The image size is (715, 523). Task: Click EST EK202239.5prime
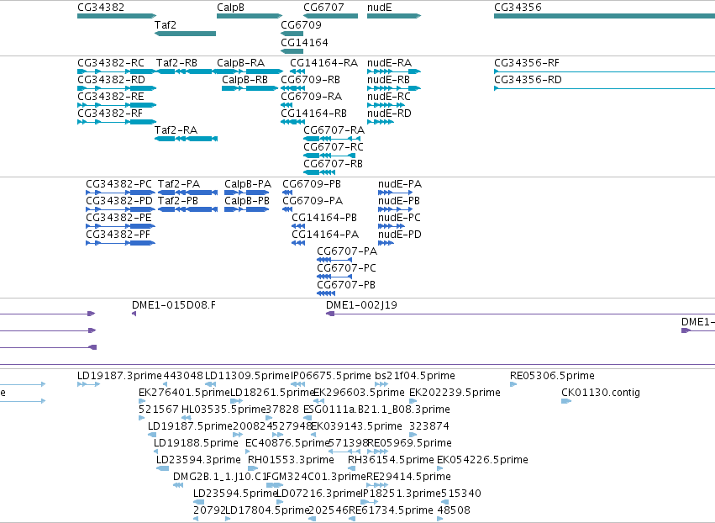point(413,401)
